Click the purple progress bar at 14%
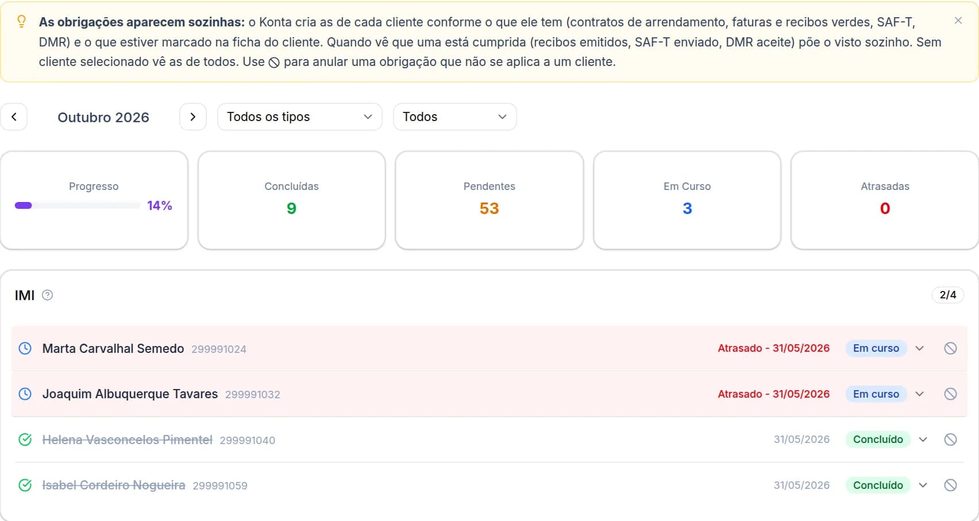 click(77, 205)
